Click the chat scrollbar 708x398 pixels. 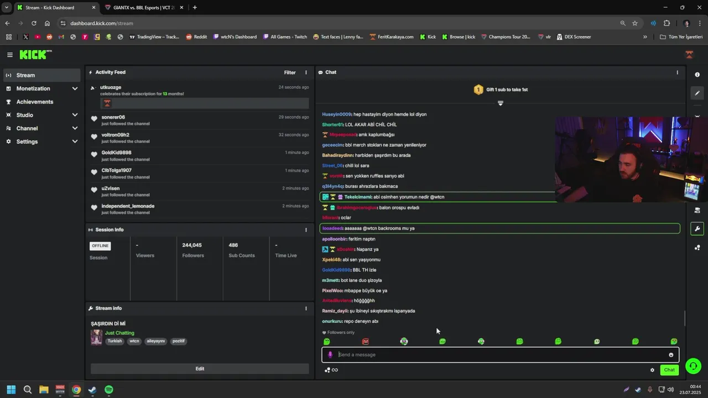[x=685, y=318]
